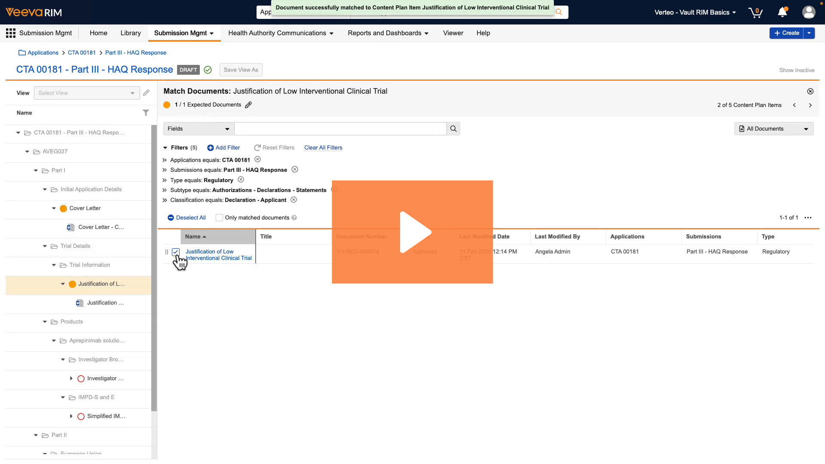Image resolution: width=825 pixels, height=464 pixels.
Task: Go to the Library tab
Action: [x=131, y=33]
